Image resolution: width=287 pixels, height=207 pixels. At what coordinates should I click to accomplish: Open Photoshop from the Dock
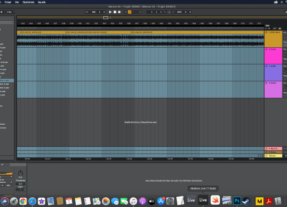(x=237, y=201)
